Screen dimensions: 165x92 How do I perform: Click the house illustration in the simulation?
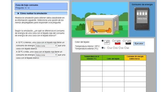(x=102, y=25)
